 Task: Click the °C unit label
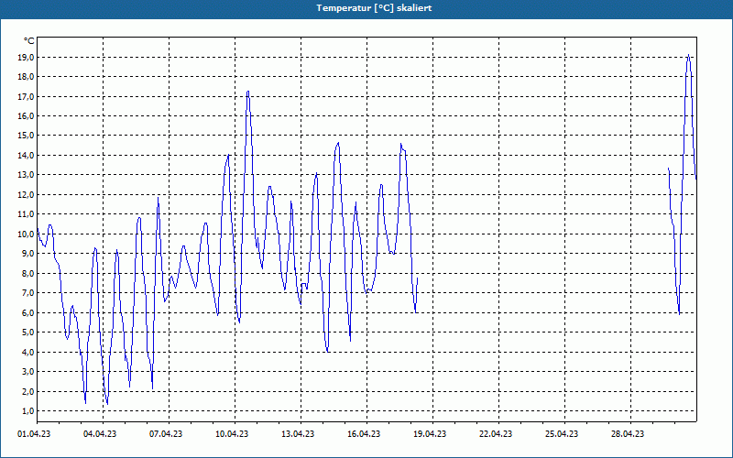(x=29, y=41)
